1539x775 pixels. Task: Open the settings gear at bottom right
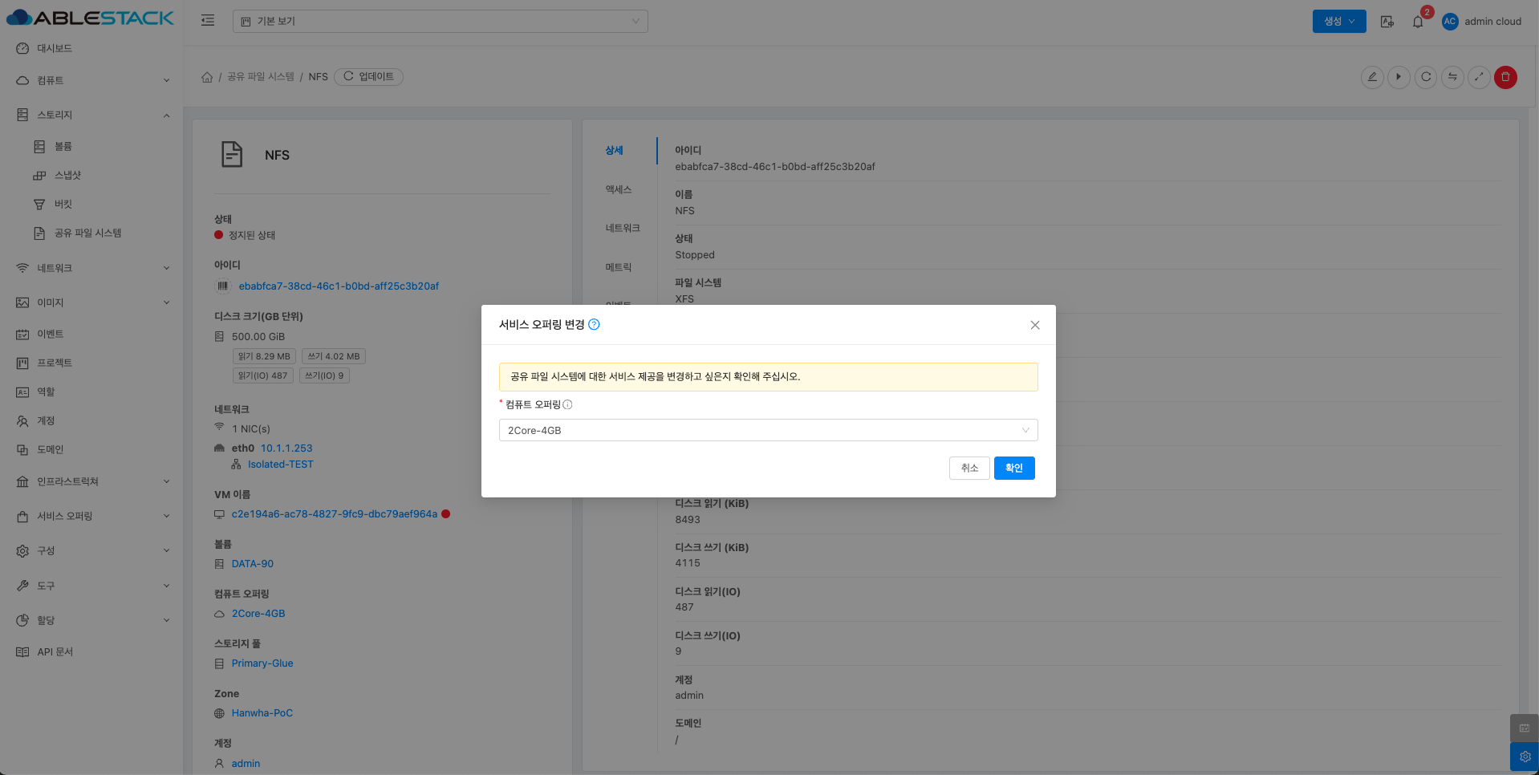(x=1525, y=757)
